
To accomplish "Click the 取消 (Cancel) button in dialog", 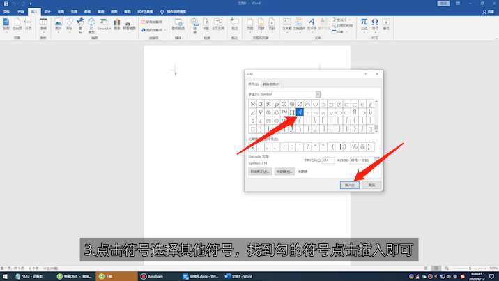I will point(372,185).
